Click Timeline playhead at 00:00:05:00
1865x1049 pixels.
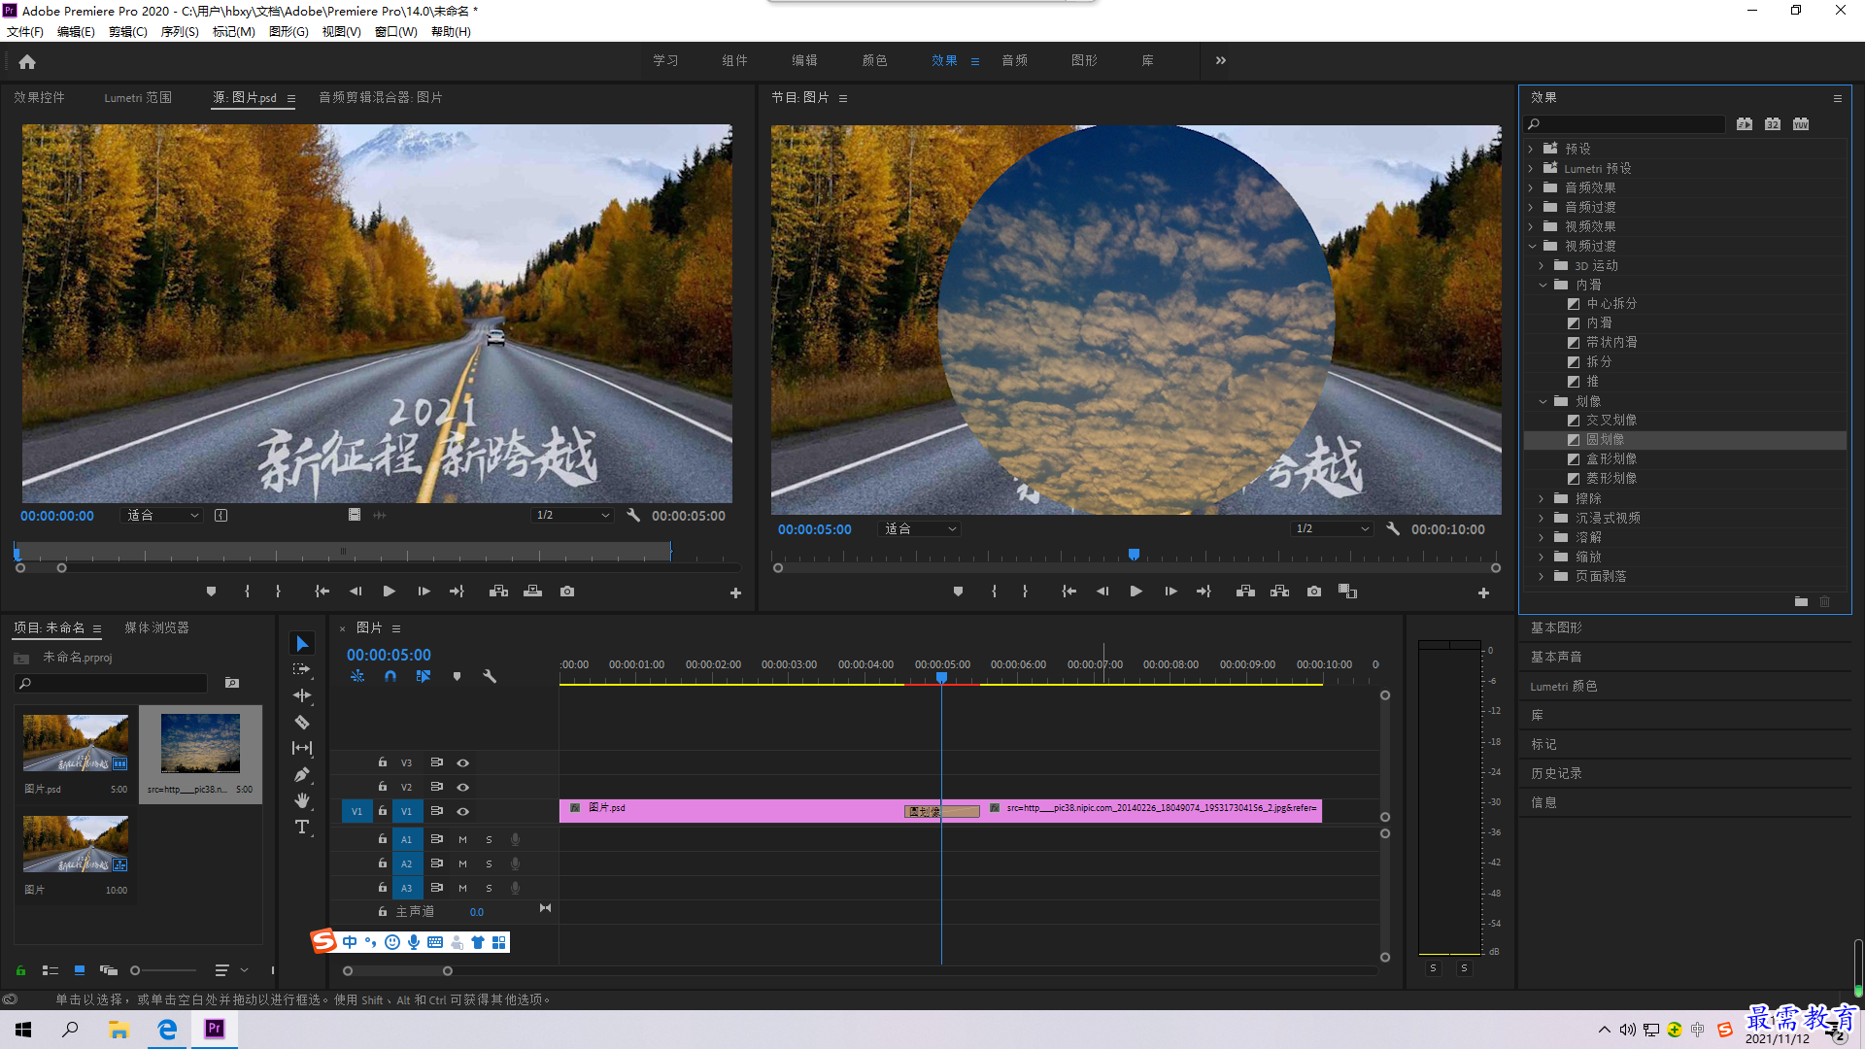click(x=941, y=677)
